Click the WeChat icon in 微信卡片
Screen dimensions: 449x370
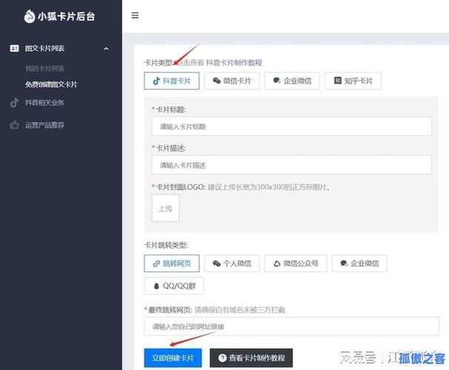click(217, 81)
